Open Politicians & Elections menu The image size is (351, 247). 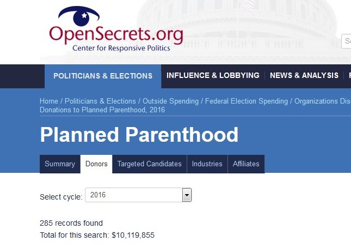[103, 76]
